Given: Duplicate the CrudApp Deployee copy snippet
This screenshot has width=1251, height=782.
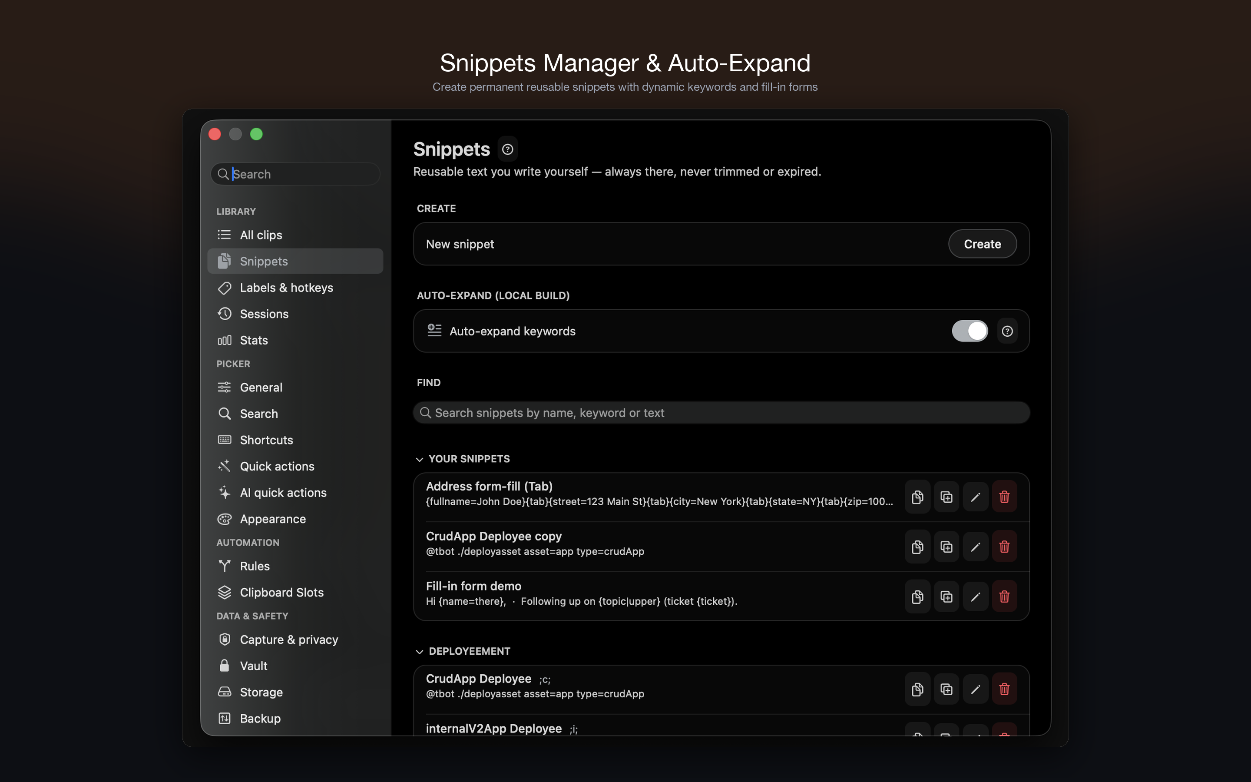Looking at the screenshot, I should click(947, 547).
